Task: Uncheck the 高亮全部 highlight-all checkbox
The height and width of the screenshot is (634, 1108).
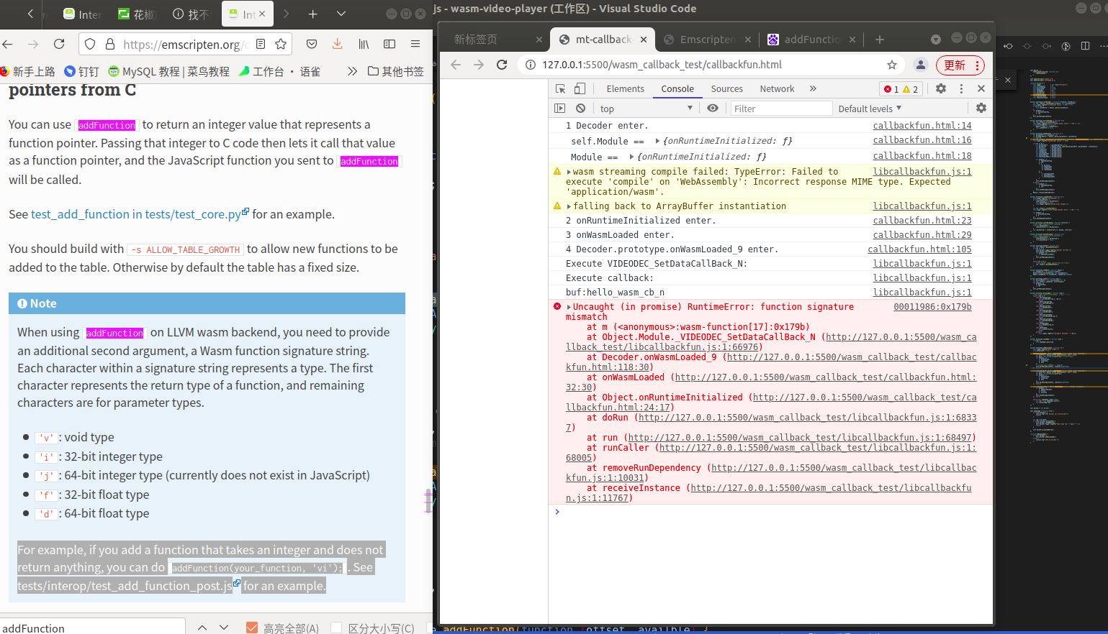Action: click(x=251, y=628)
